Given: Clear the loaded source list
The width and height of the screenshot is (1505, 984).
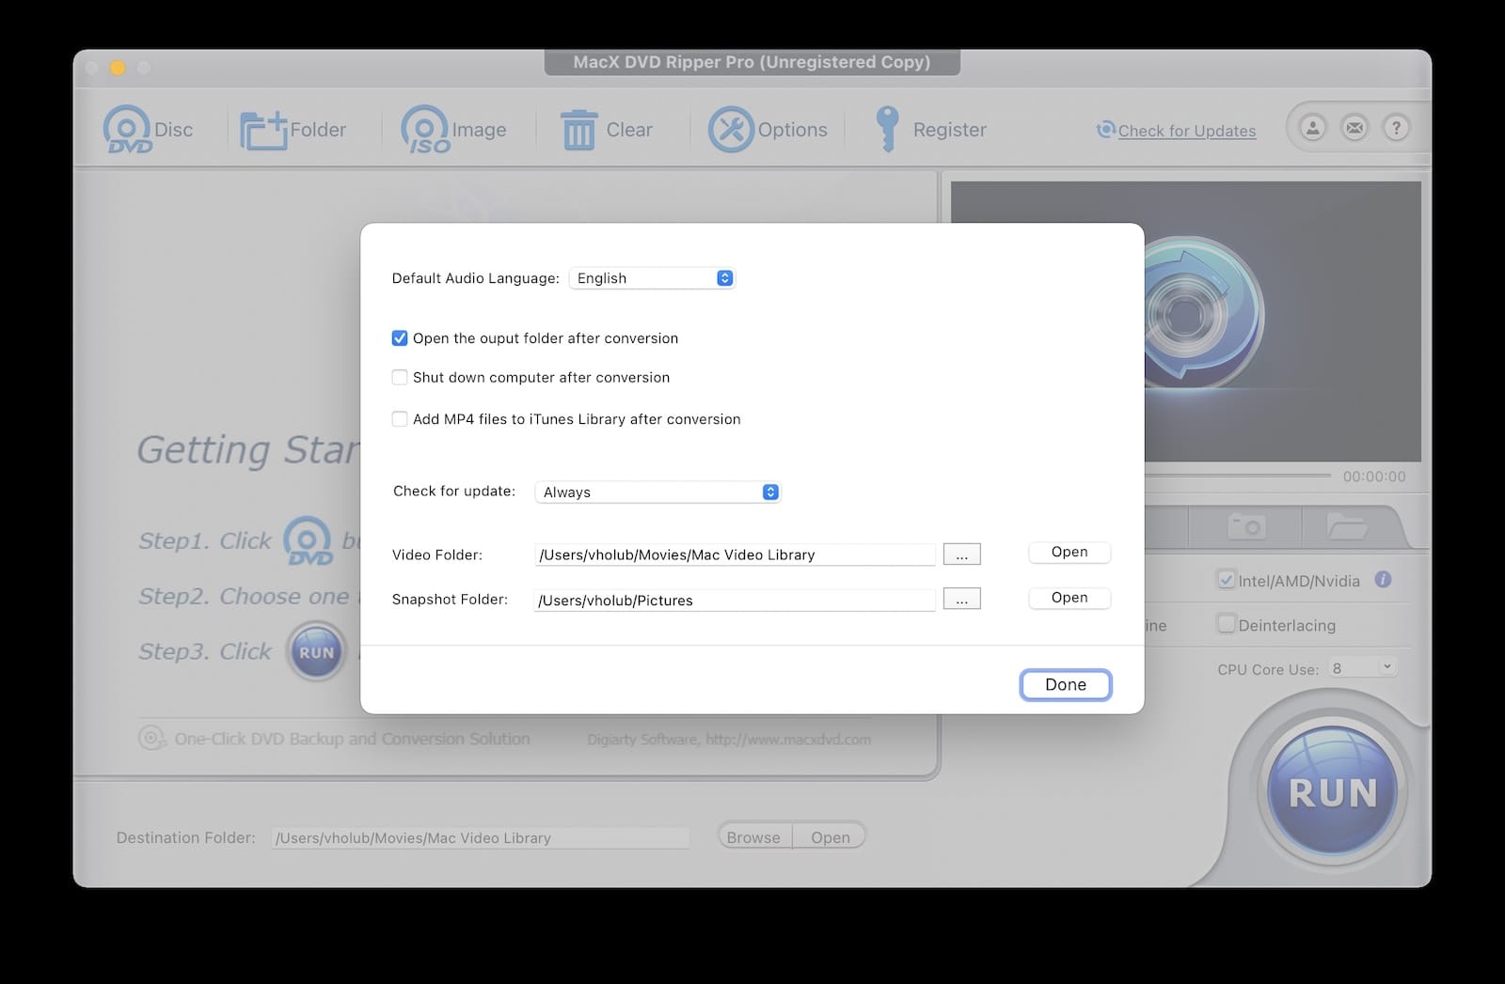Looking at the screenshot, I should (x=606, y=130).
